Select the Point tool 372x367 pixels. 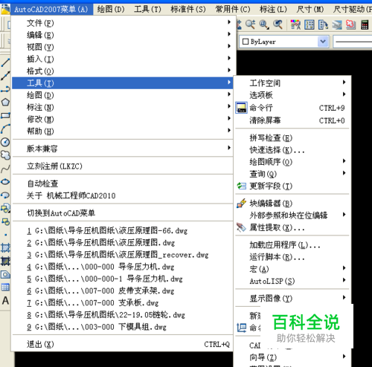[5, 235]
